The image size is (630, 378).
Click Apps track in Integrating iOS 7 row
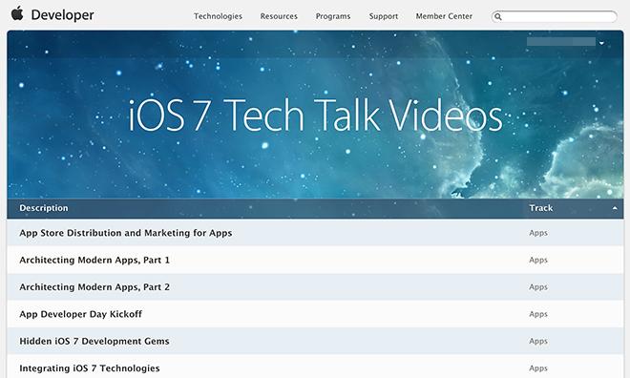pos(538,368)
